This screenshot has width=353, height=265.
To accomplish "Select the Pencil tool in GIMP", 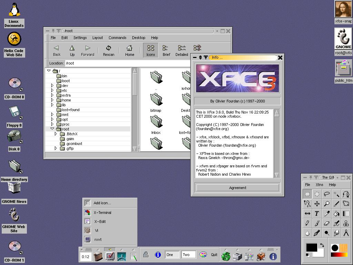I will point(307,223).
